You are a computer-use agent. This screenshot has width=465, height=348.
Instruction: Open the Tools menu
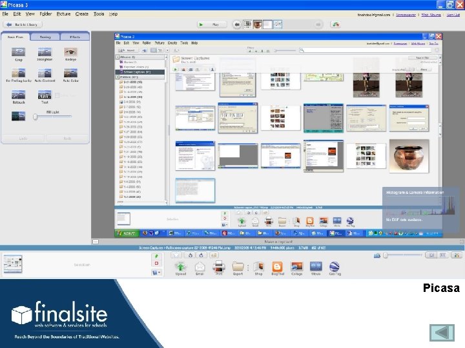pyautogui.click(x=99, y=14)
